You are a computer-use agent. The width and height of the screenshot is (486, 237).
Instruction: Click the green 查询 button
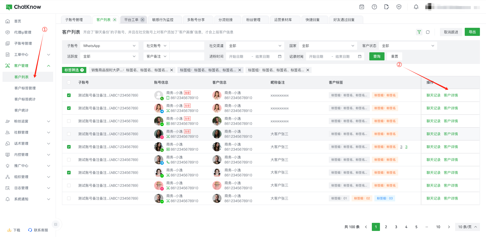click(x=377, y=56)
